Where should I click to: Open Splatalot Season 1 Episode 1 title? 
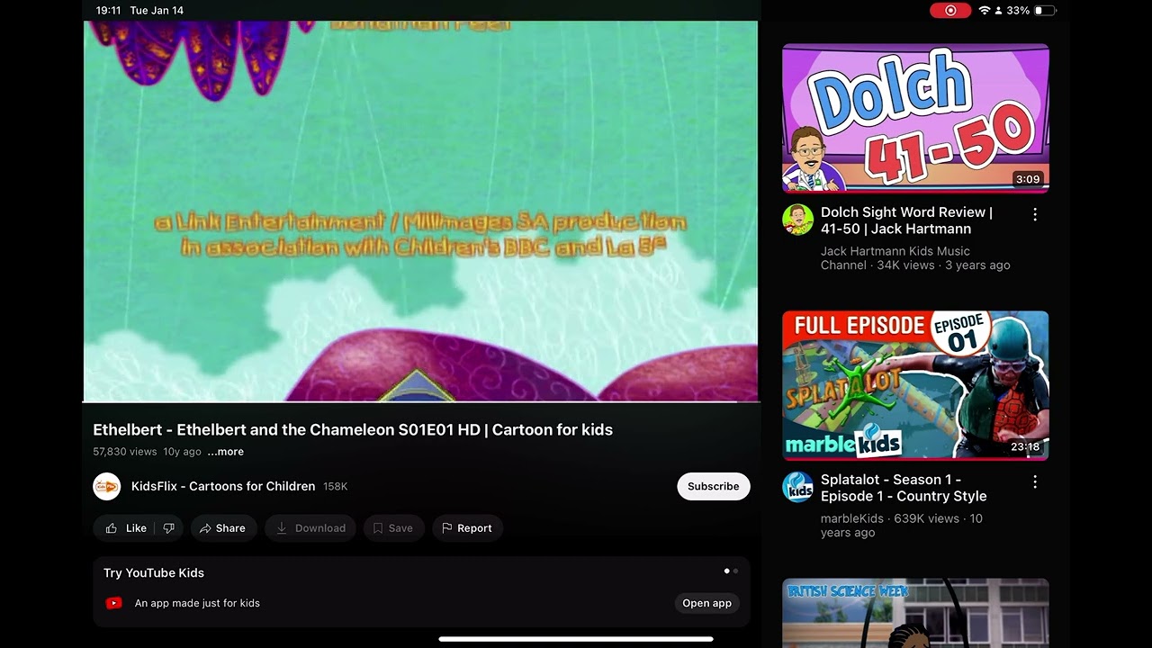tap(904, 488)
